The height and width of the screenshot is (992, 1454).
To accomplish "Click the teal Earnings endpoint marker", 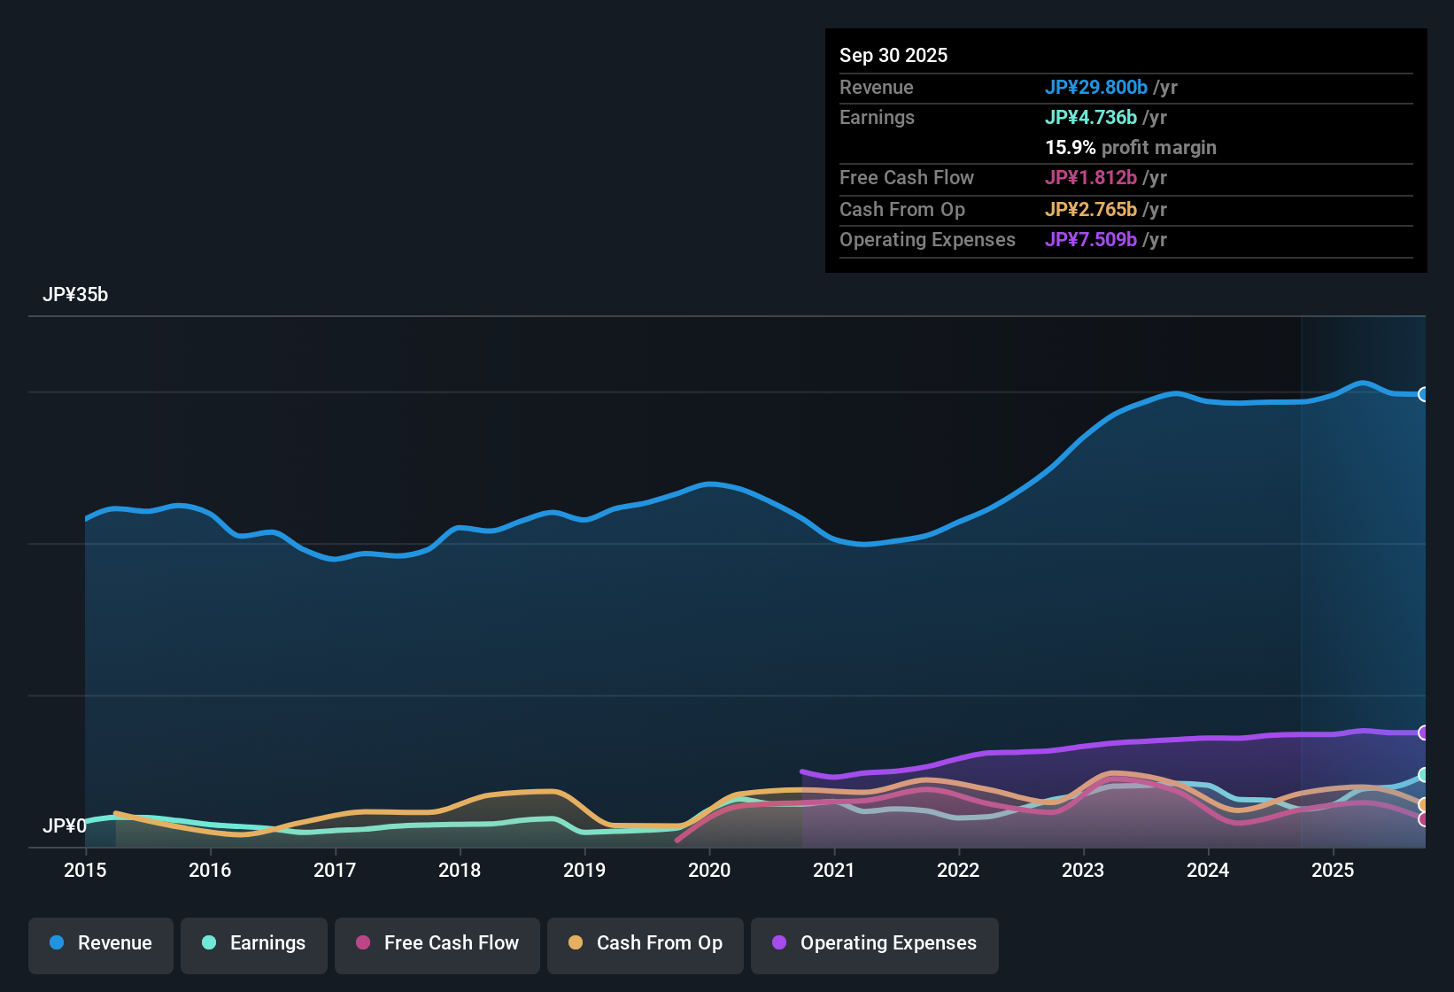I will click(1424, 777).
